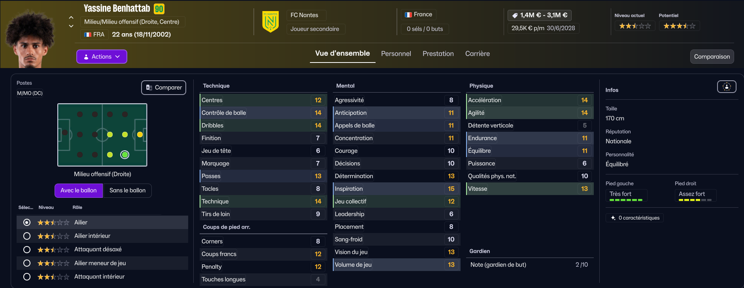Go to previous player with up chevron
744x288 pixels.
click(x=71, y=17)
